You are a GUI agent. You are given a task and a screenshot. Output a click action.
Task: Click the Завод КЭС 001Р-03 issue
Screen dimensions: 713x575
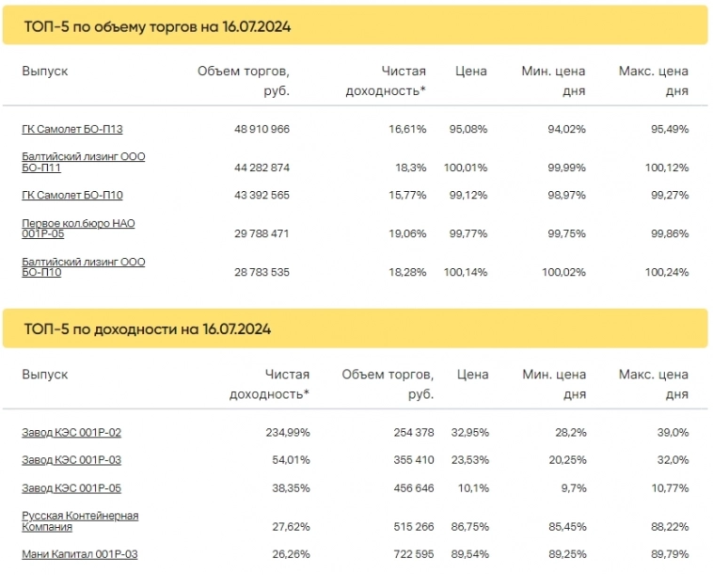click(x=71, y=460)
